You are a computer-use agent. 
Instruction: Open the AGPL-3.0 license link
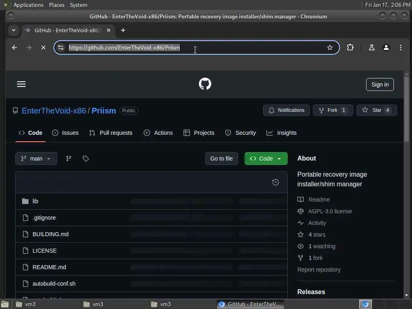click(325, 211)
